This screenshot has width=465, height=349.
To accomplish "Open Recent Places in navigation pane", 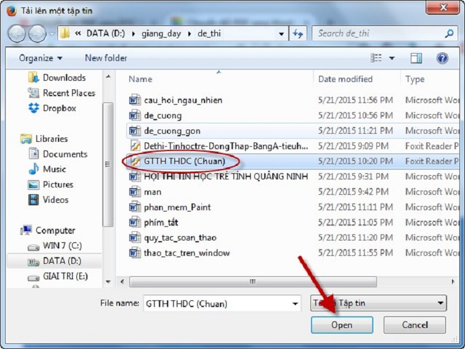I will tap(62, 93).
